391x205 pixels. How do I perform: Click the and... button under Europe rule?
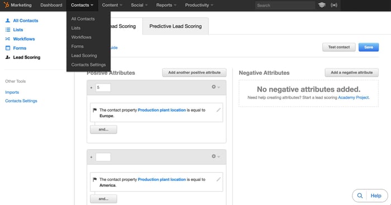tap(103, 130)
